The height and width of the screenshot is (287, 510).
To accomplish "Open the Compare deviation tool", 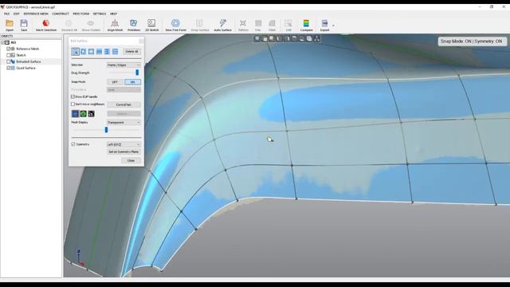I will pyautogui.click(x=306, y=25).
